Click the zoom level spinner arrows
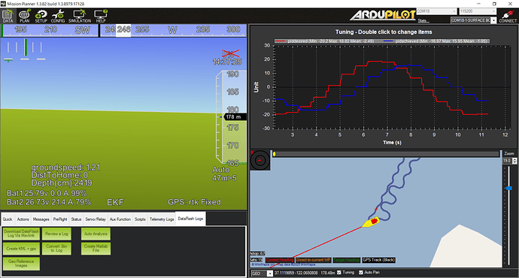The width and height of the screenshot is (519, 278). [x=514, y=161]
